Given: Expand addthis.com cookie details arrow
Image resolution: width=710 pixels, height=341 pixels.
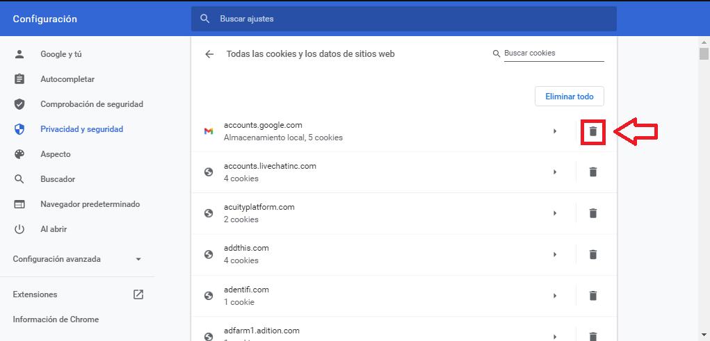Looking at the screenshot, I should pyautogui.click(x=555, y=254).
